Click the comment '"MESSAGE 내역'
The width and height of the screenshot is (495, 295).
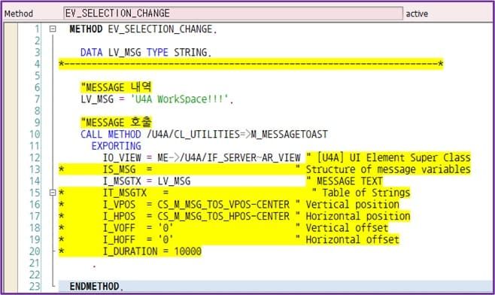116,87
